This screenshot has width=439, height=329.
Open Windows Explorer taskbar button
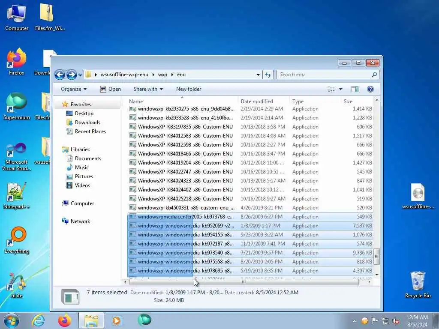pyautogui.click(x=91, y=320)
